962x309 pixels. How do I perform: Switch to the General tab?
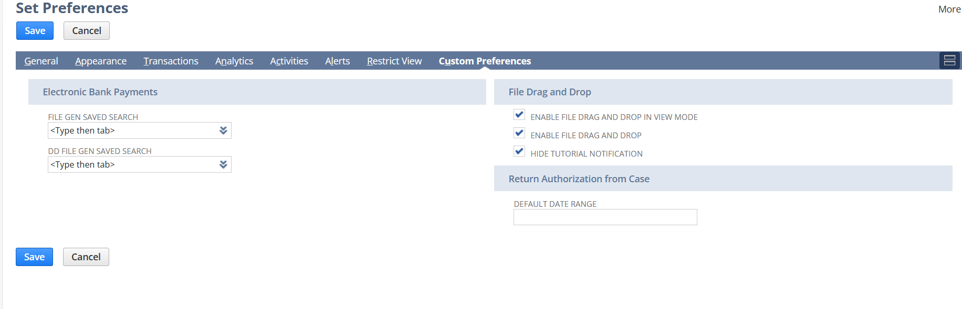click(41, 61)
